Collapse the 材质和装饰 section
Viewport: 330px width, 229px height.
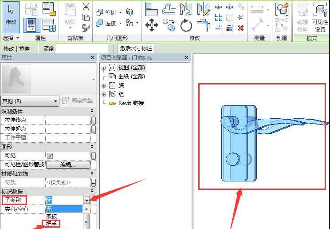pos(92,173)
